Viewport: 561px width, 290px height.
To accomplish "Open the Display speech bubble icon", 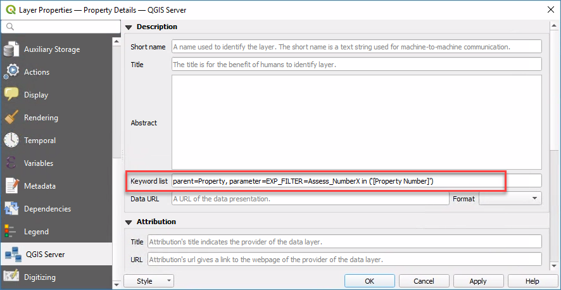I will tap(12, 95).
